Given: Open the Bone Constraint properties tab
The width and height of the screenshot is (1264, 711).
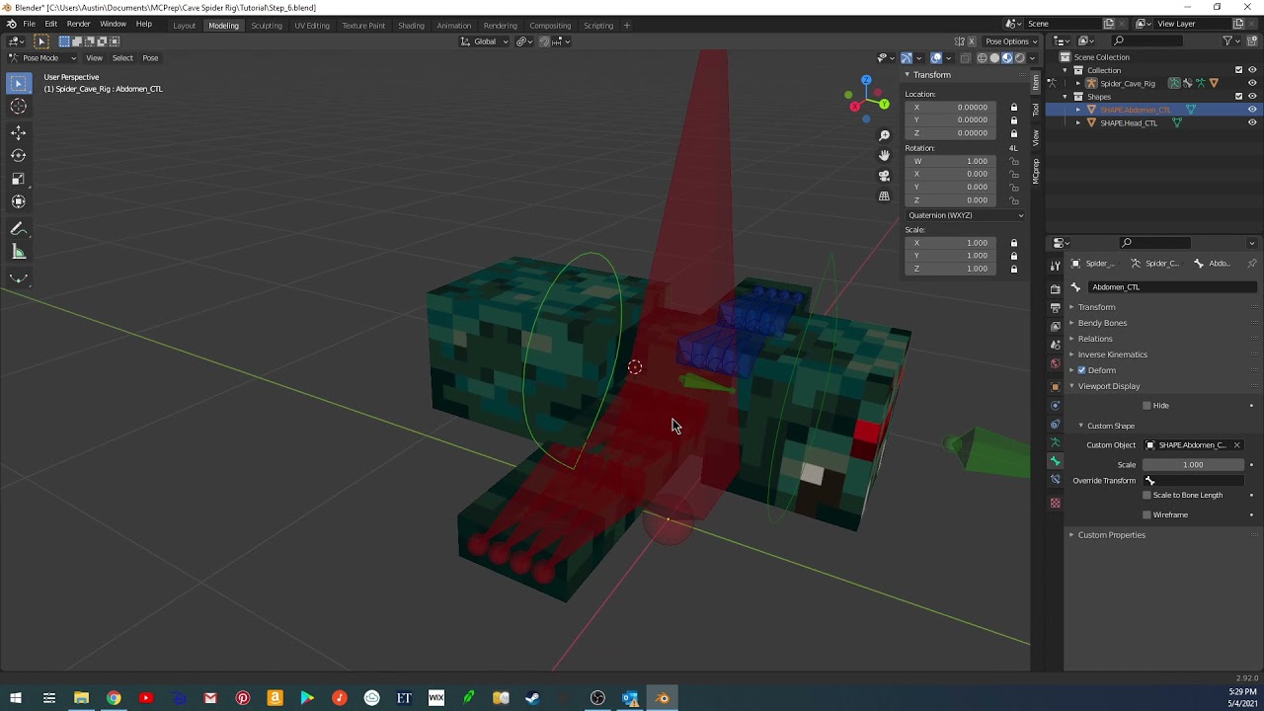Looking at the screenshot, I should [1055, 480].
